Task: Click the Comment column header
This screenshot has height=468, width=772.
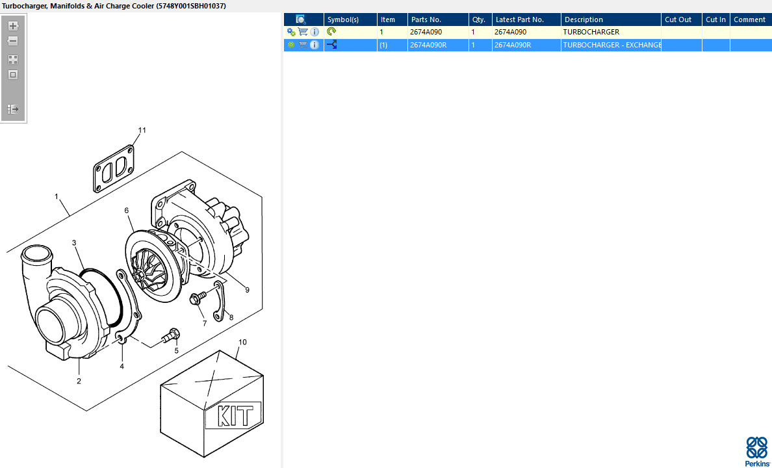Action: coord(751,19)
